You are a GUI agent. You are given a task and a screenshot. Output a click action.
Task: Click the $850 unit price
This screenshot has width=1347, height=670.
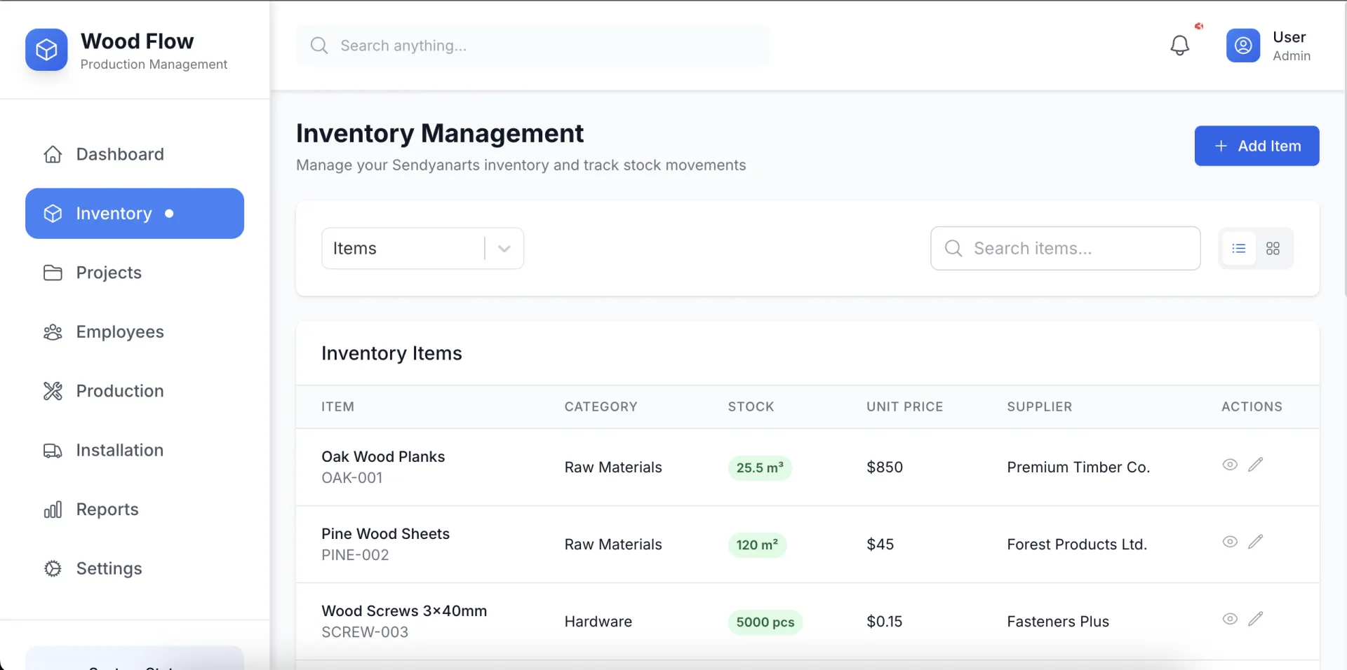885,467
